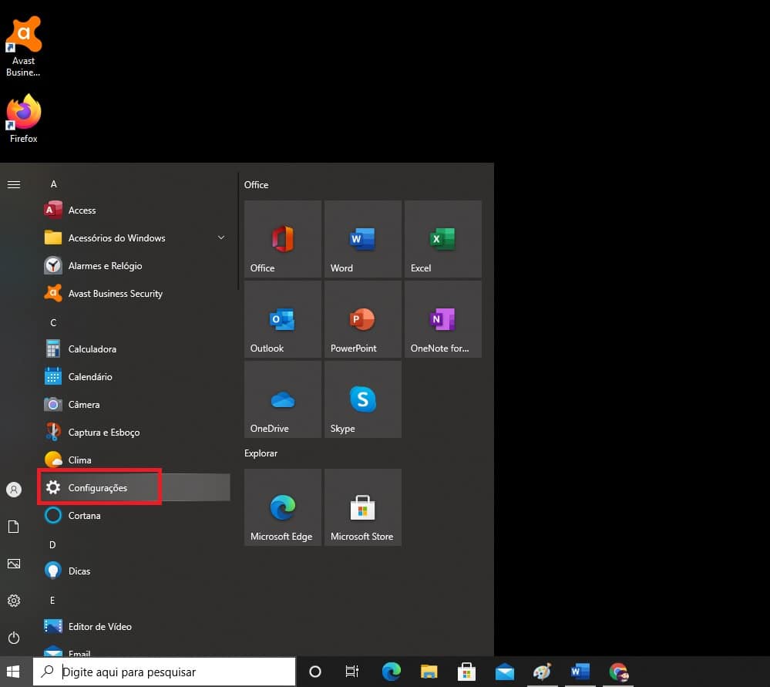Open the OneDrive tile
Viewport: 770px width, 687px height.
click(283, 399)
